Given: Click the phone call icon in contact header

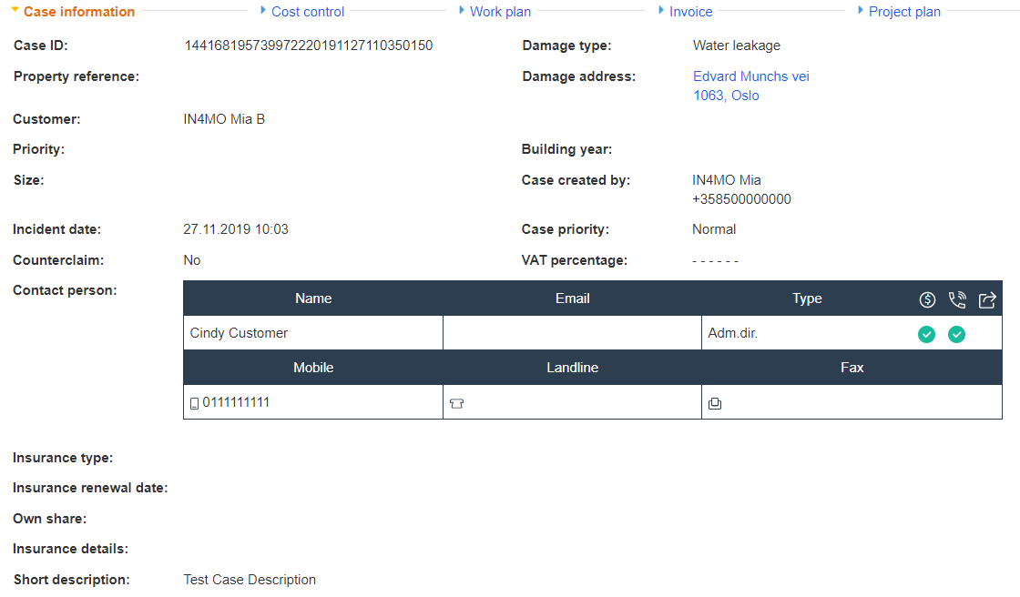Looking at the screenshot, I should click(x=956, y=299).
